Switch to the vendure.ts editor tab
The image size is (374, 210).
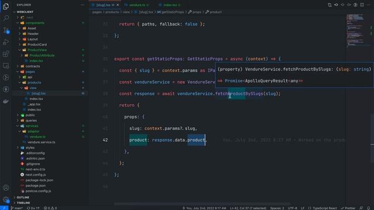[x=137, y=5]
